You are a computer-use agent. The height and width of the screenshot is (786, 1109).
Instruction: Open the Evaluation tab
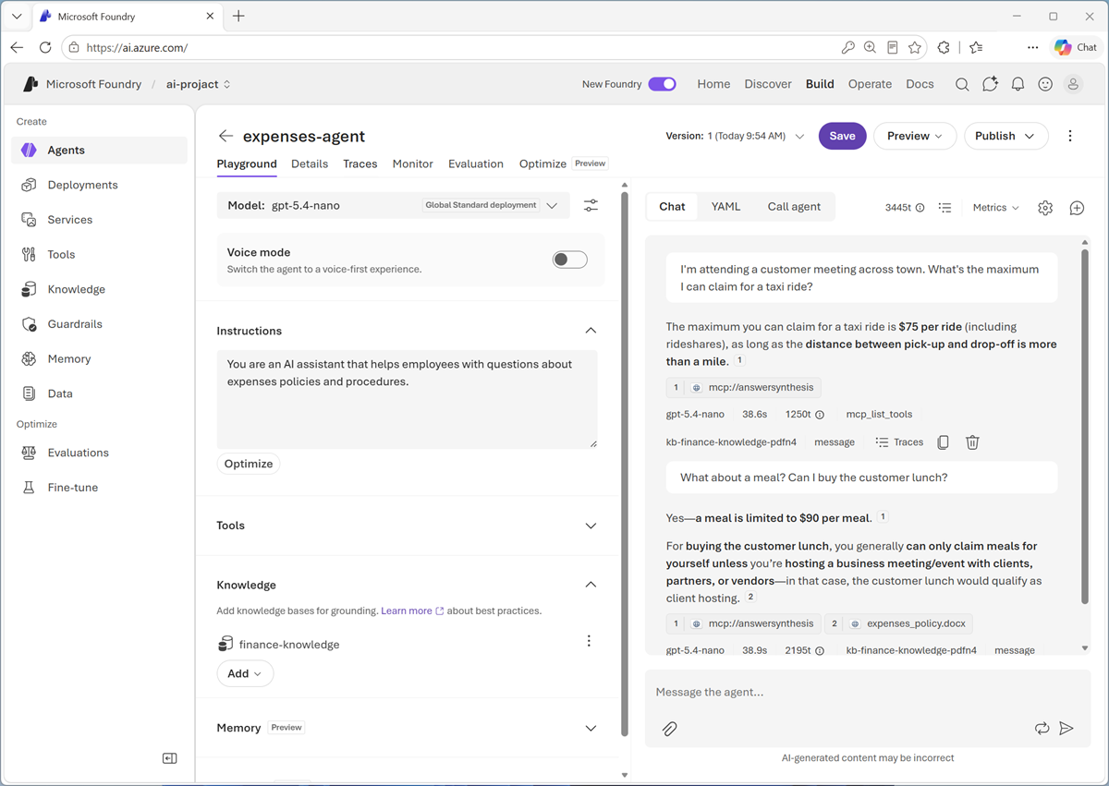tap(476, 163)
